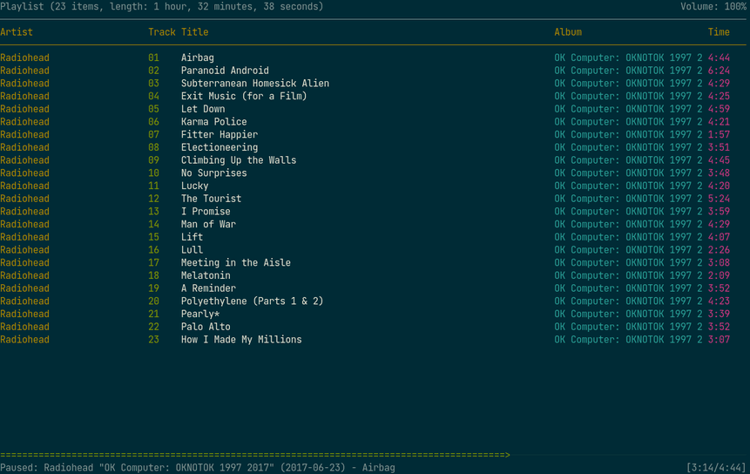
Task: Click the Album column header
Action: click(568, 32)
